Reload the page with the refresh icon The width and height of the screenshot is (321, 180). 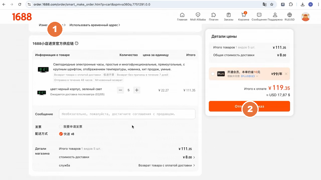(x=20, y=4)
